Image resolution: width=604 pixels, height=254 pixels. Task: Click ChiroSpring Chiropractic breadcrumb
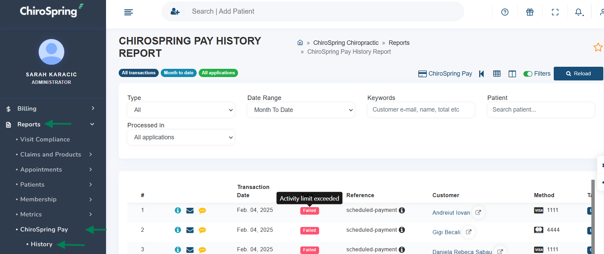pos(346,43)
